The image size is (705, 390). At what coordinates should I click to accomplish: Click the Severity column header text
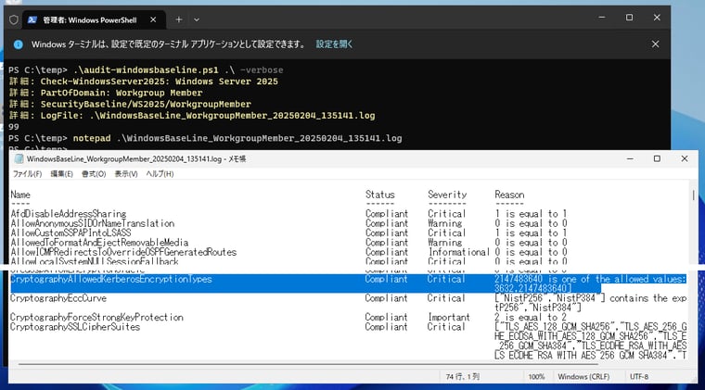pyautogui.click(x=447, y=195)
